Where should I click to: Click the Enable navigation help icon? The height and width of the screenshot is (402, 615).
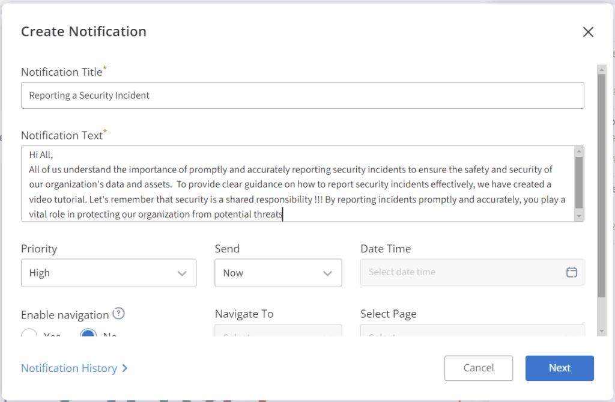point(119,313)
